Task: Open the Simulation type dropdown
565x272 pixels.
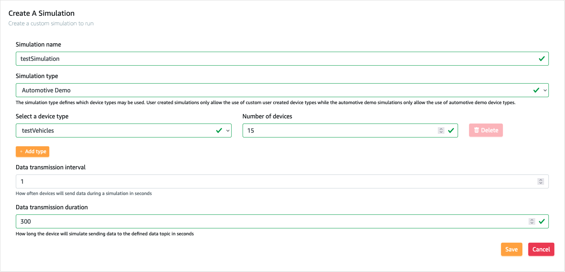Action: point(282,90)
